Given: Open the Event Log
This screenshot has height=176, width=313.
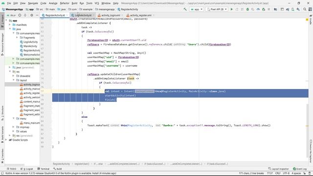Looking at the screenshot, I should [x=300, y=169].
